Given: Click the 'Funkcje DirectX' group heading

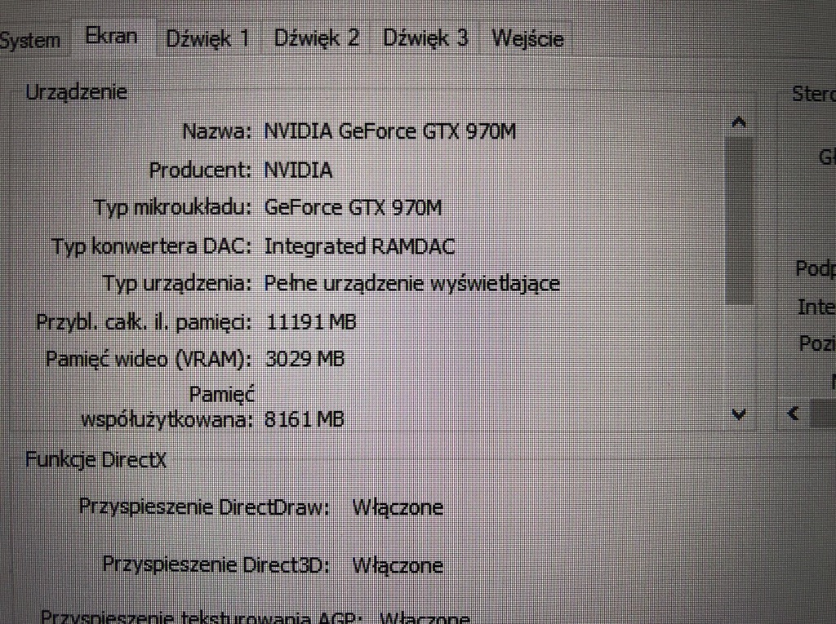Looking at the screenshot, I should [x=96, y=460].
